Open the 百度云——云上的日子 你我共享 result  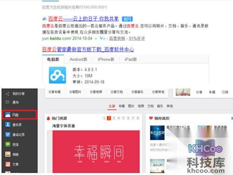coord(83,19)
